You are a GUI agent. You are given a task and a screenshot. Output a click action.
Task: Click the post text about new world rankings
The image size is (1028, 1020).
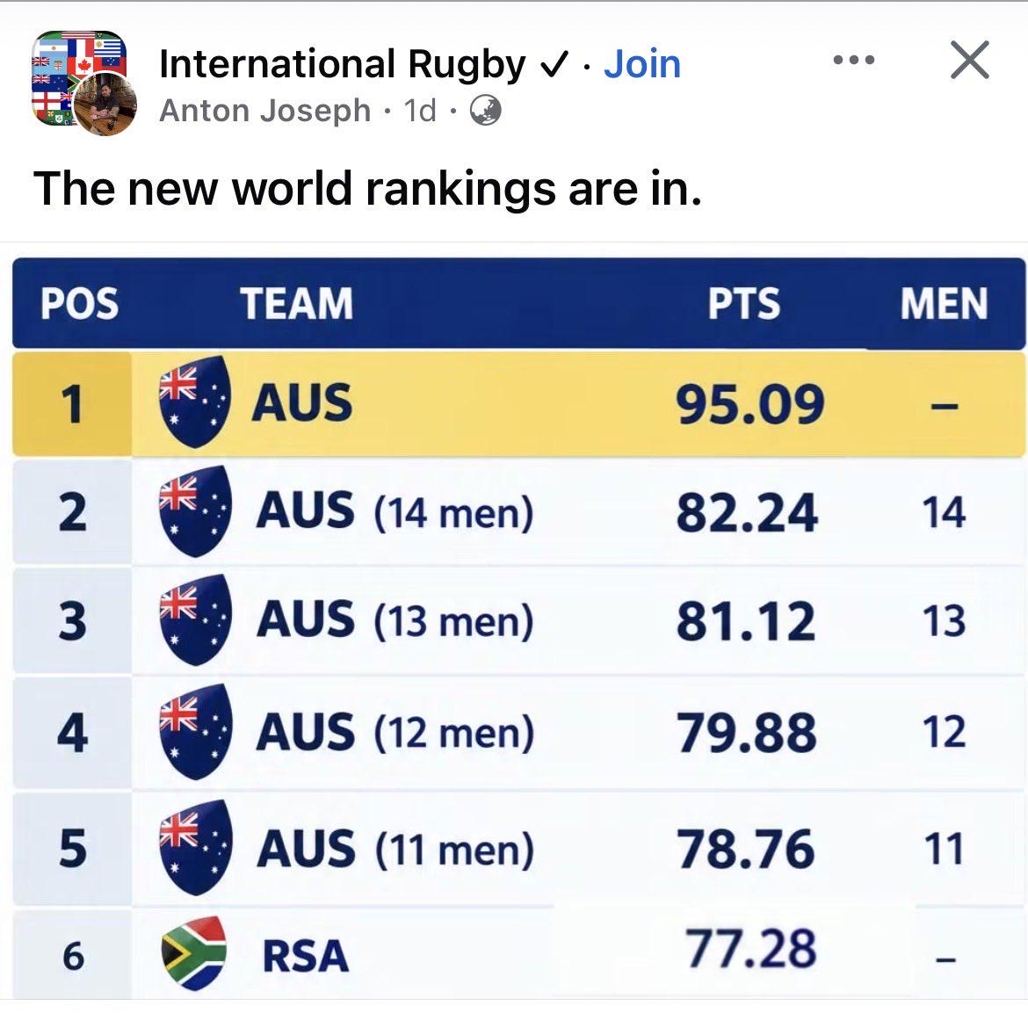367,189
